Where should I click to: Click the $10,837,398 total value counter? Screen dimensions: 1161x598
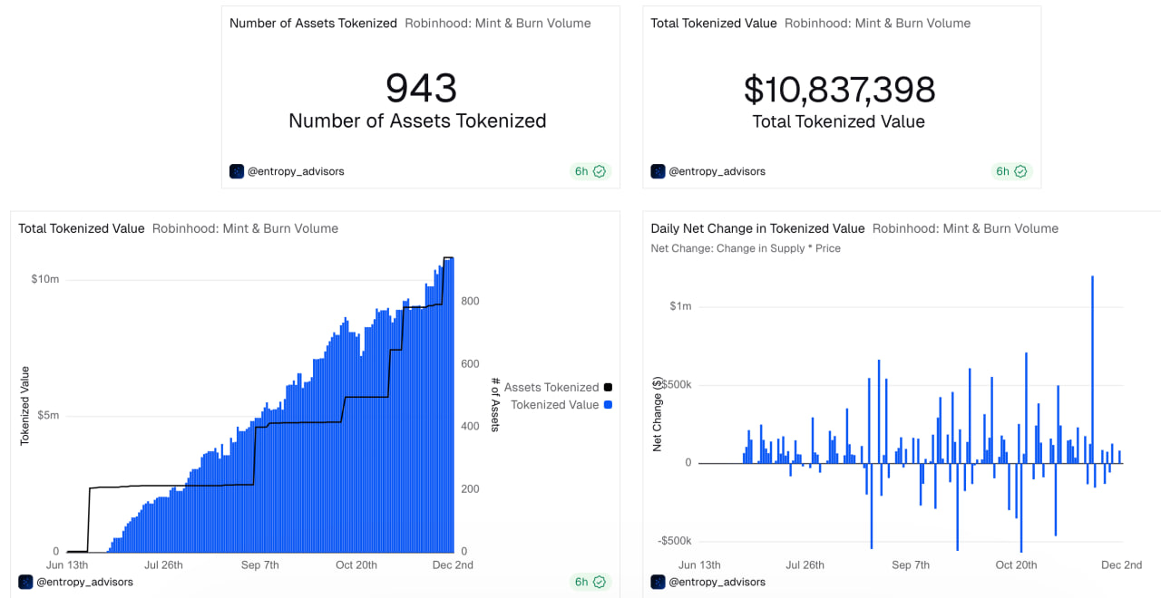839,90
